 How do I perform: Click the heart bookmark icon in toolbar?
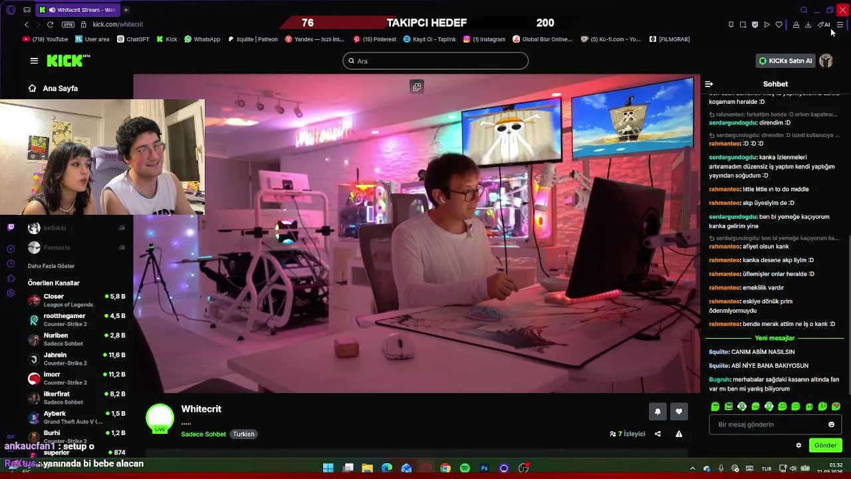tap(779, 25)
